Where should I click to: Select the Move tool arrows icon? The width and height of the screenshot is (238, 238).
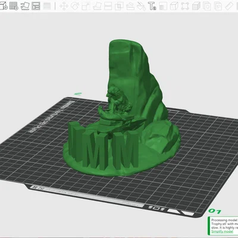point(64,6)
